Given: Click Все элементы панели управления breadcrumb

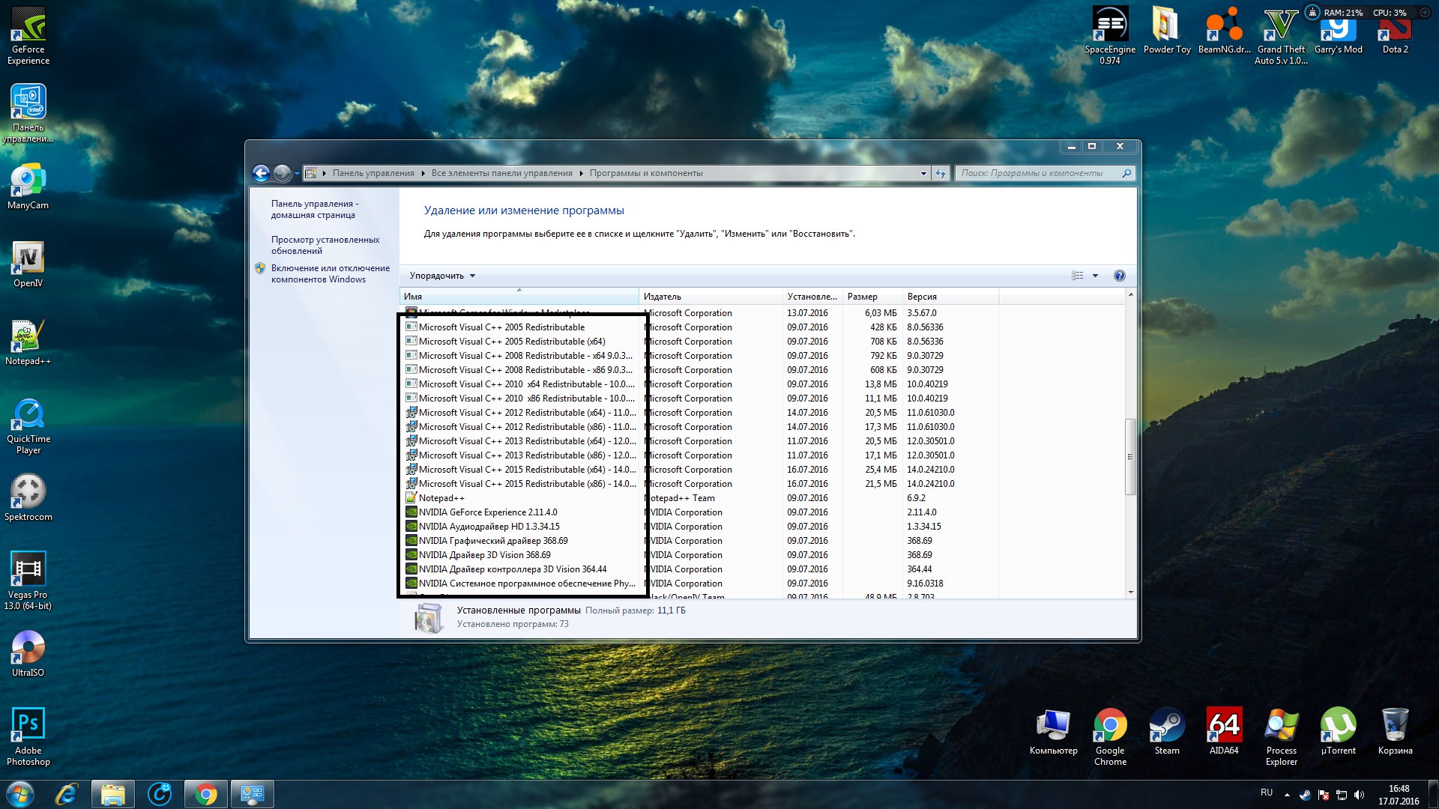Looking at the screenshot, I should click(501, 173).
